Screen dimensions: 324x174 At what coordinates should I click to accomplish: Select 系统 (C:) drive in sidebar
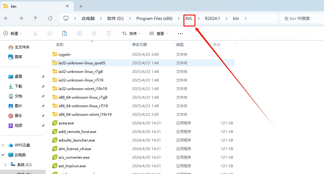(21, 165)
